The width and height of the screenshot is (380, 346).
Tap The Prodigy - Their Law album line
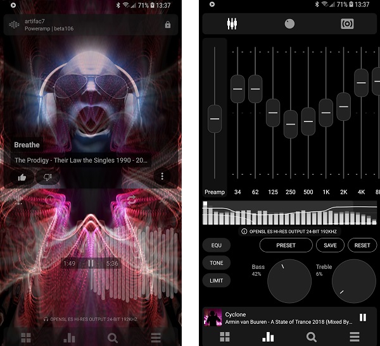point(81,160)
